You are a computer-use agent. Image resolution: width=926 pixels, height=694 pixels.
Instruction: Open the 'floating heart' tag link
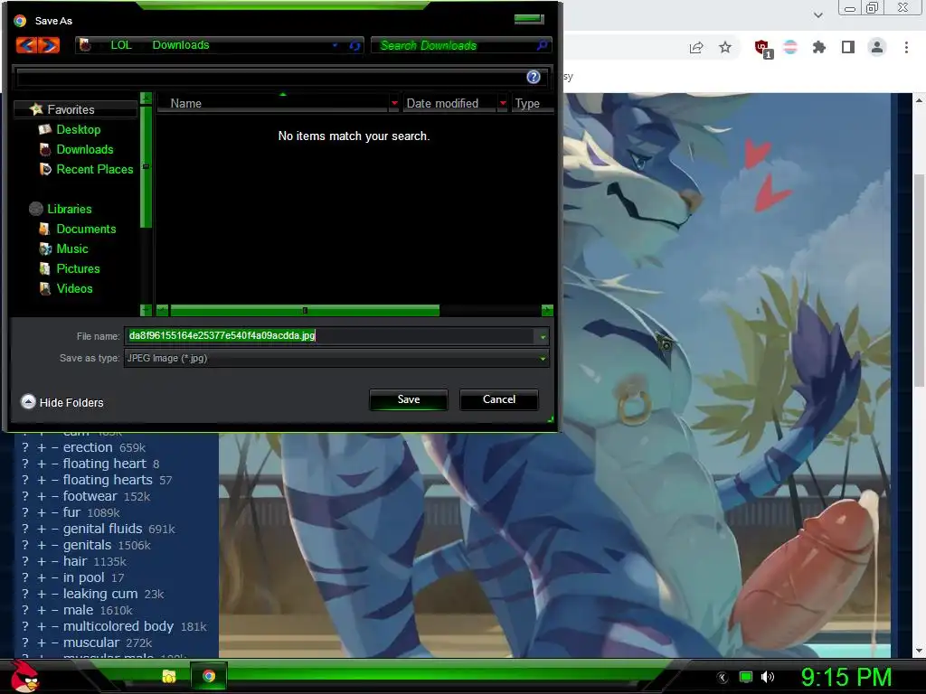105,464
